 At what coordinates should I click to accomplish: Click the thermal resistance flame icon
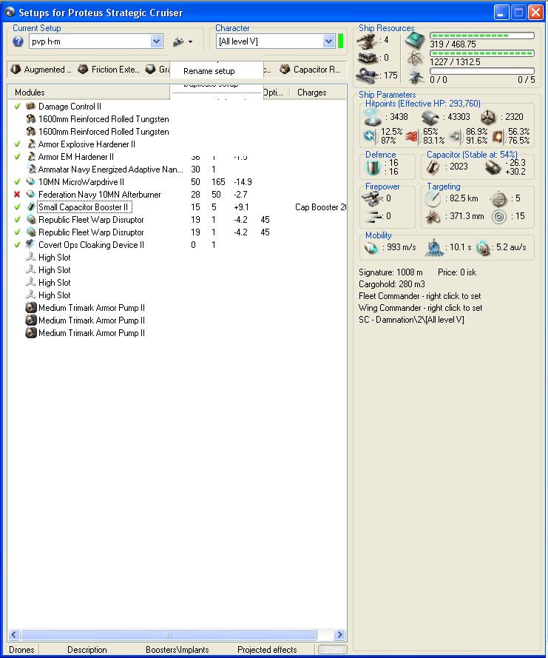412,136
